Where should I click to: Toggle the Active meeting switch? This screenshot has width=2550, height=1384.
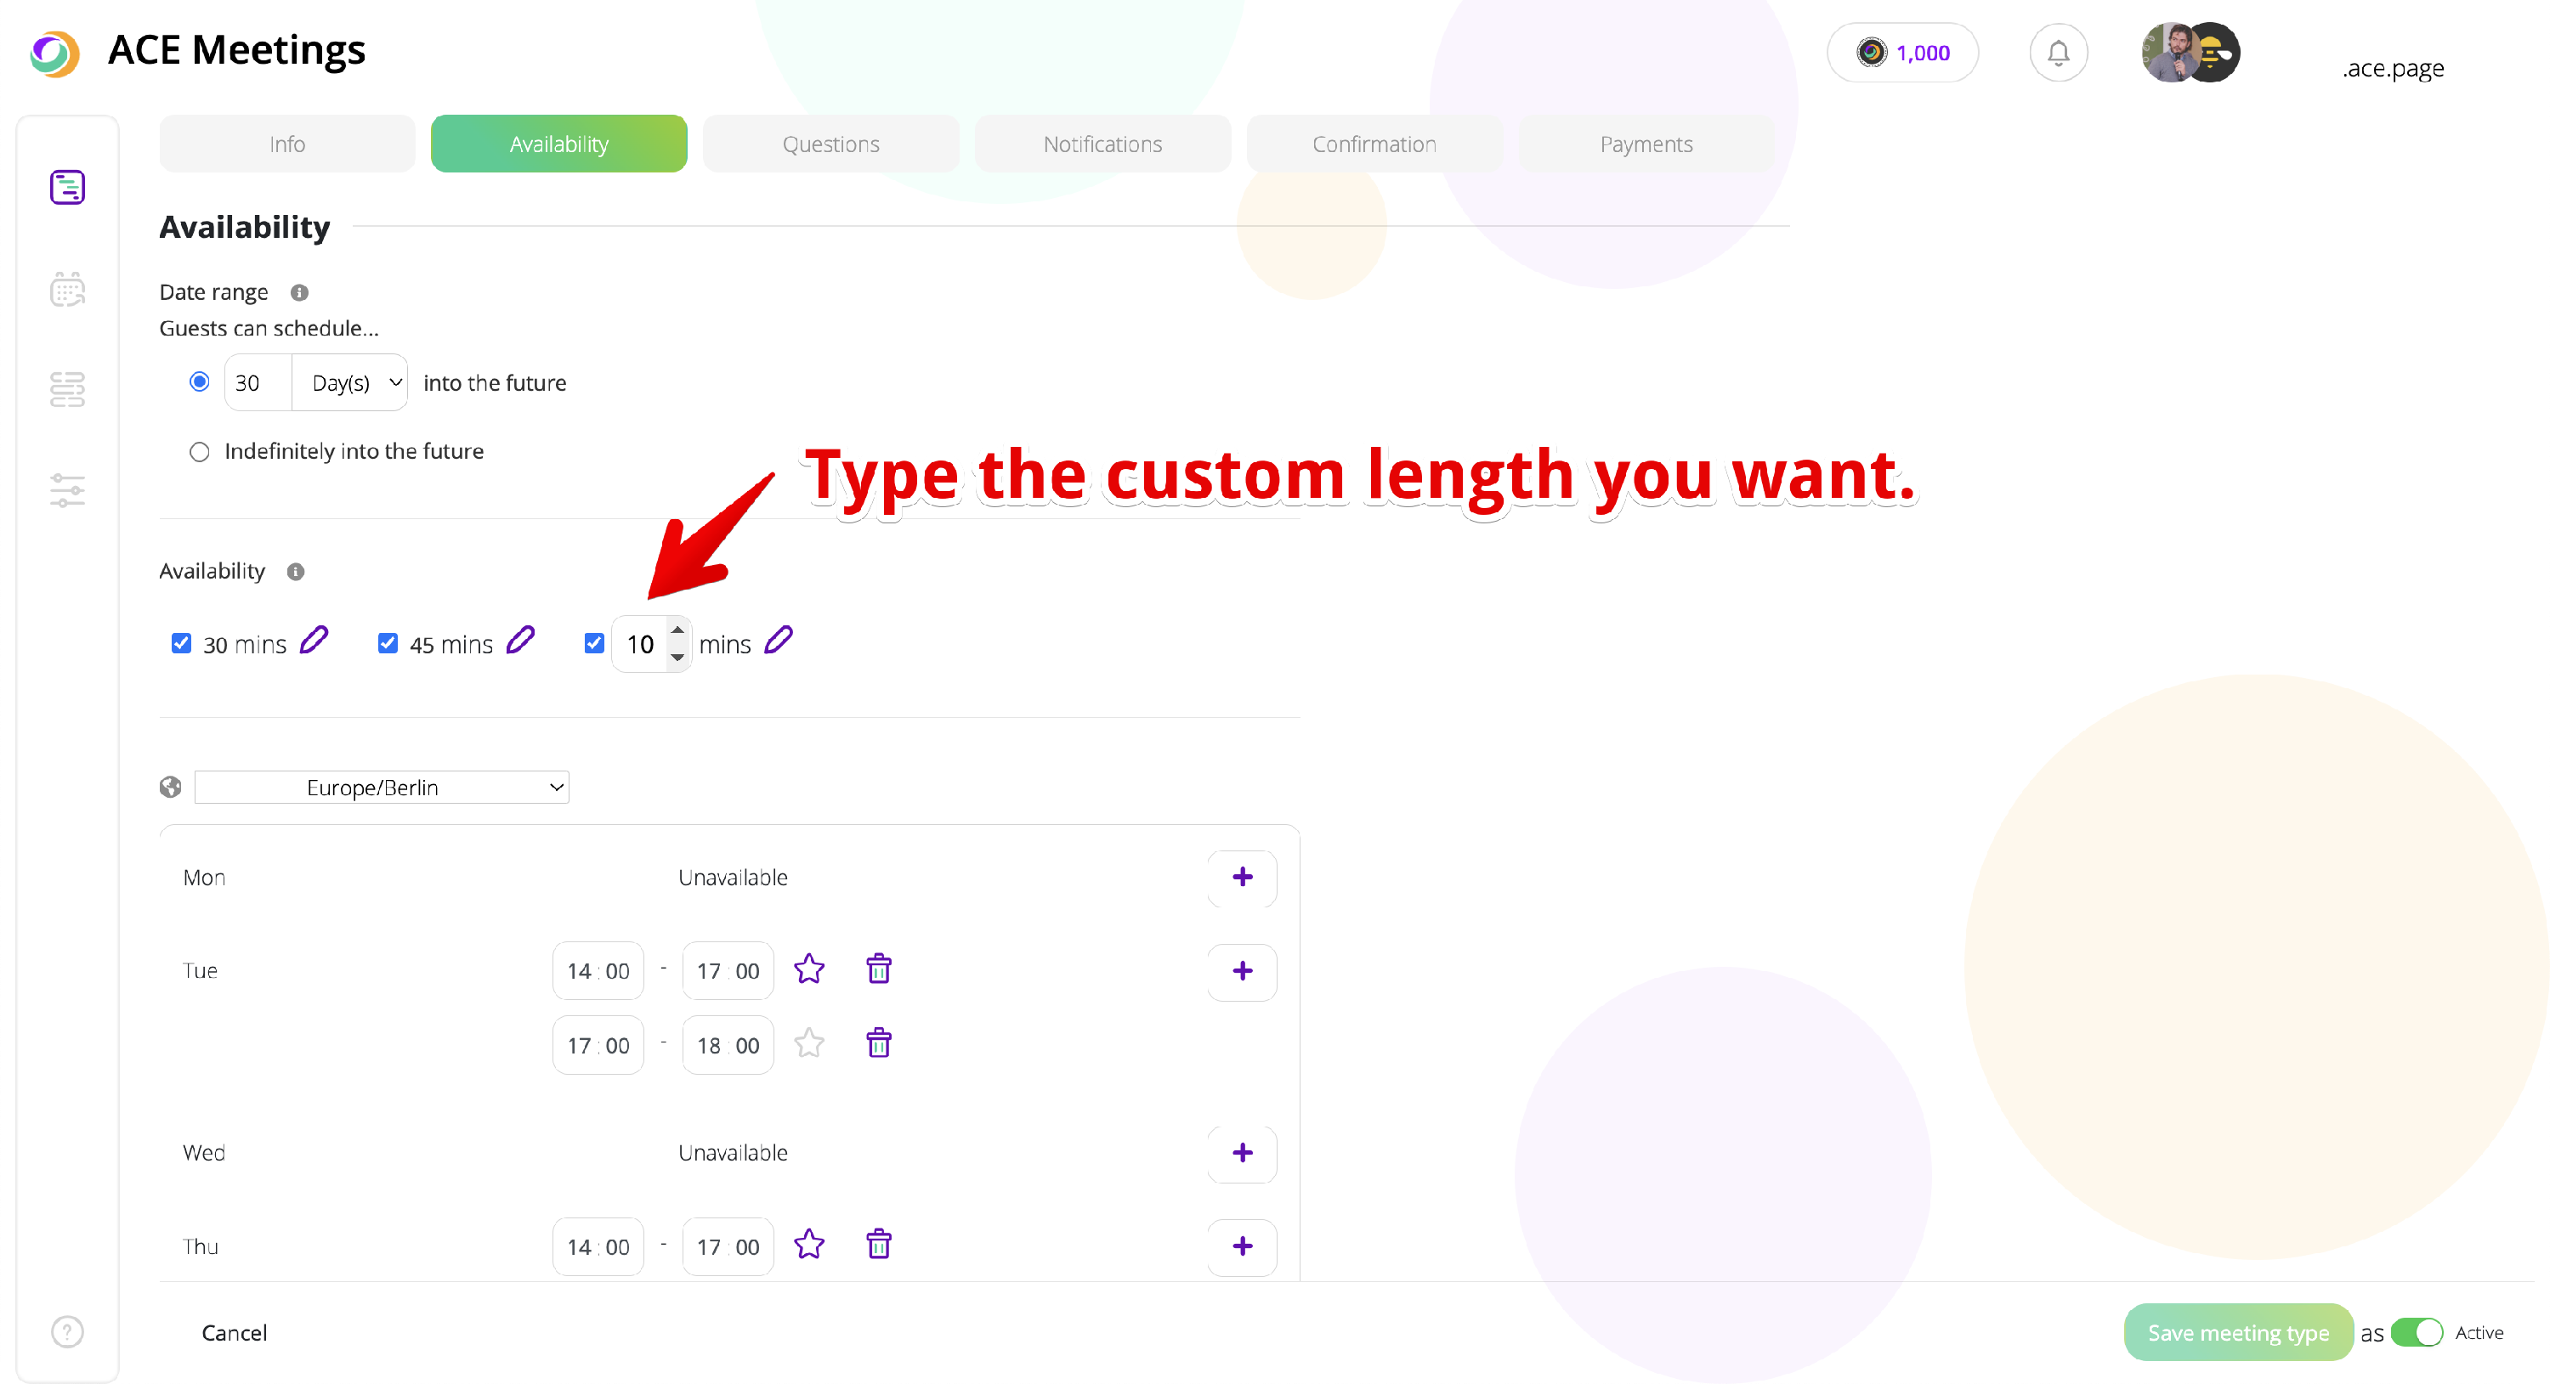click(2416, 1332)
